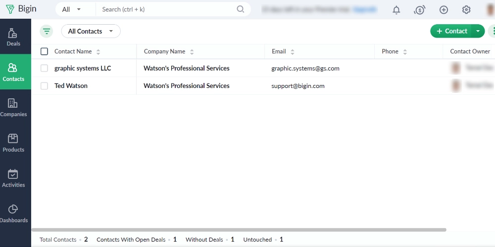The width and height of the screenshot is (495, 247).
Task: Check the Ted Watson row checkbox
Action: point(44,85)
